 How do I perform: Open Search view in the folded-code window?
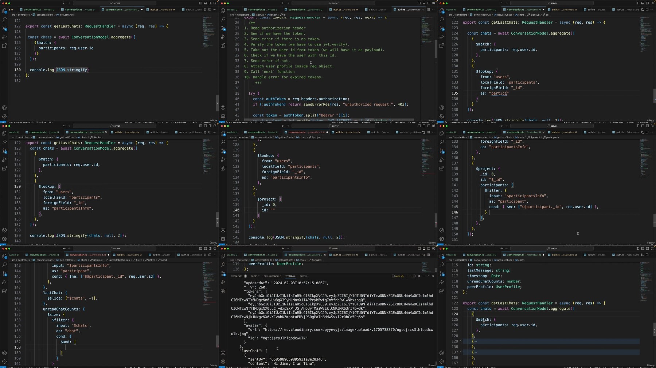click(x=442, y=265)
